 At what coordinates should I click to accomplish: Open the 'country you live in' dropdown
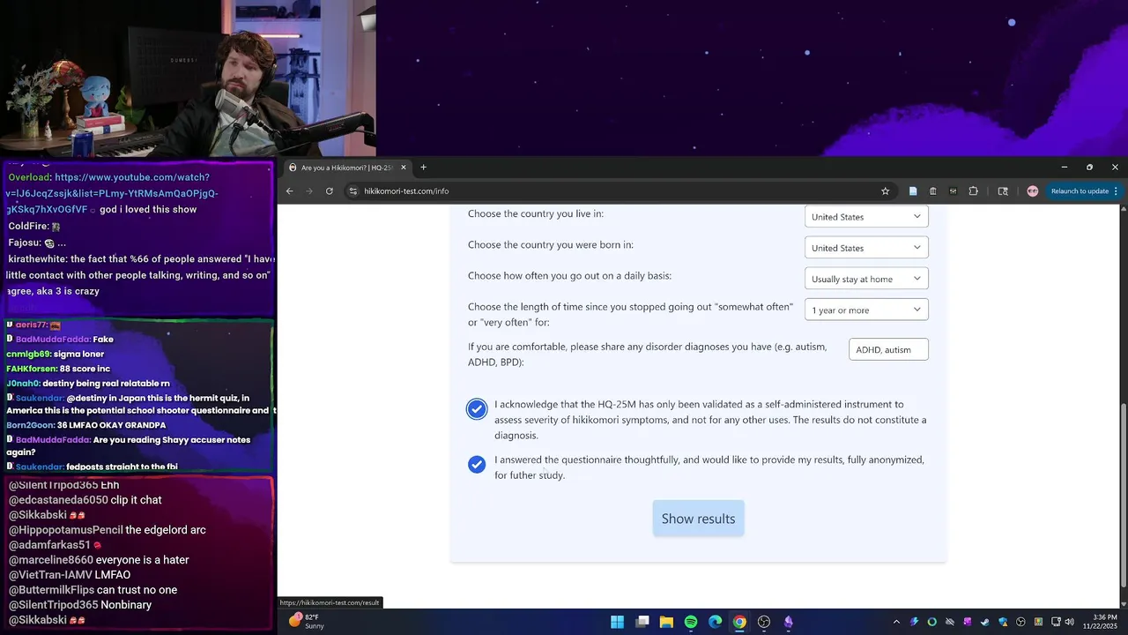(x=866, y=217)
